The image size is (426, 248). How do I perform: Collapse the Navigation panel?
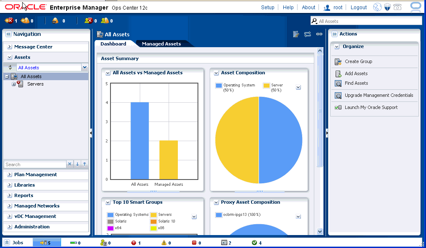[8, 34]
